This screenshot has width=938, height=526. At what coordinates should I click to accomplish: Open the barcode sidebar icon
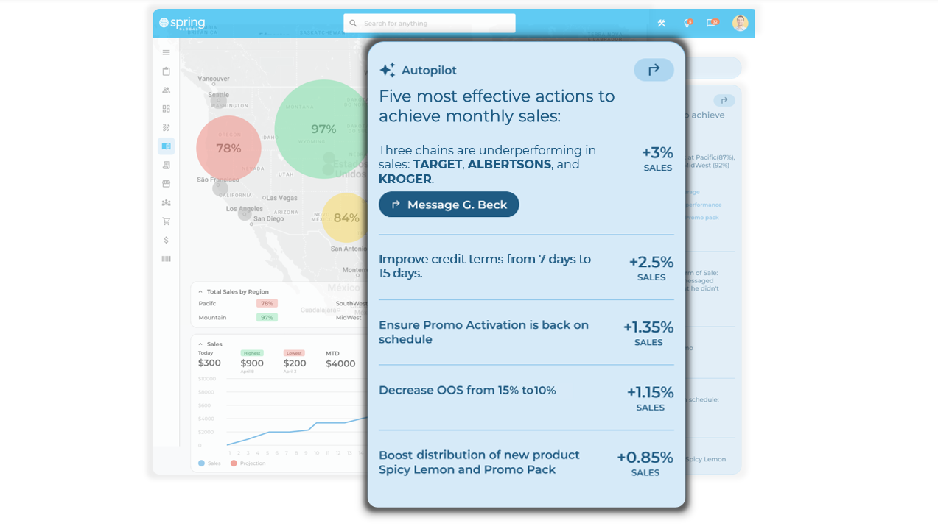(166, 259)
